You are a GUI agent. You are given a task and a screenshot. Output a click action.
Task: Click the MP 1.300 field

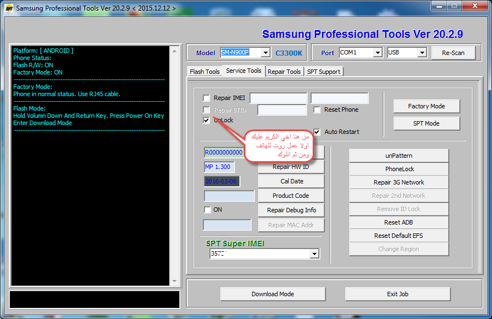pos(219,167)
